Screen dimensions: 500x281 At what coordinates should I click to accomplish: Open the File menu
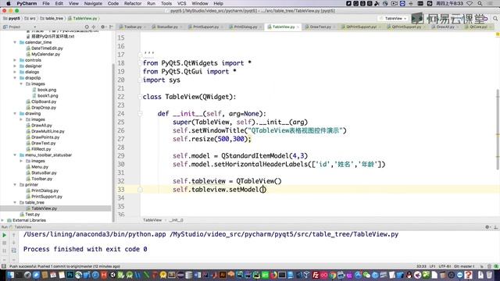(46, 3)
